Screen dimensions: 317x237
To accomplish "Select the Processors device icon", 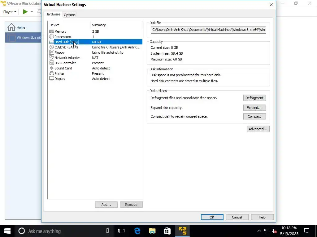I will [52, 37].
